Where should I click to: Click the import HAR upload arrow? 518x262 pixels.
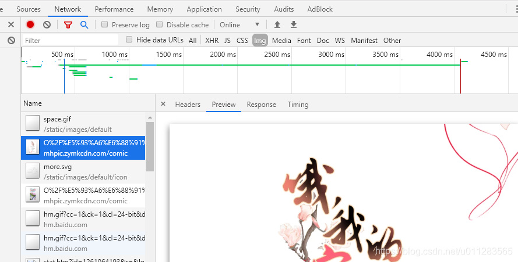[x=277, y=24]
